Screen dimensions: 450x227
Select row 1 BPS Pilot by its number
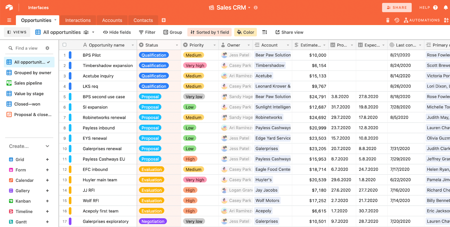64,55
